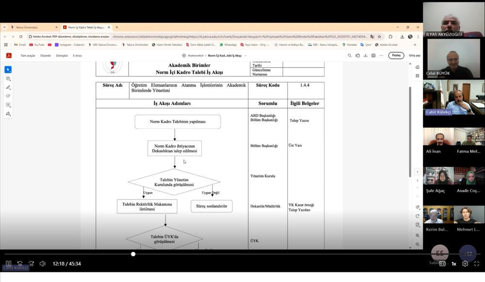Click the Adobe Acrobat home logo

tap(9, 56)
